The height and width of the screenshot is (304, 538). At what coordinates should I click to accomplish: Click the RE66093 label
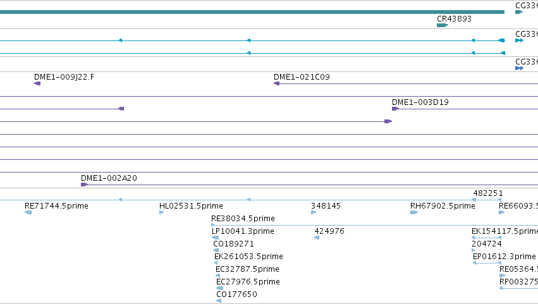click(518, 206)
